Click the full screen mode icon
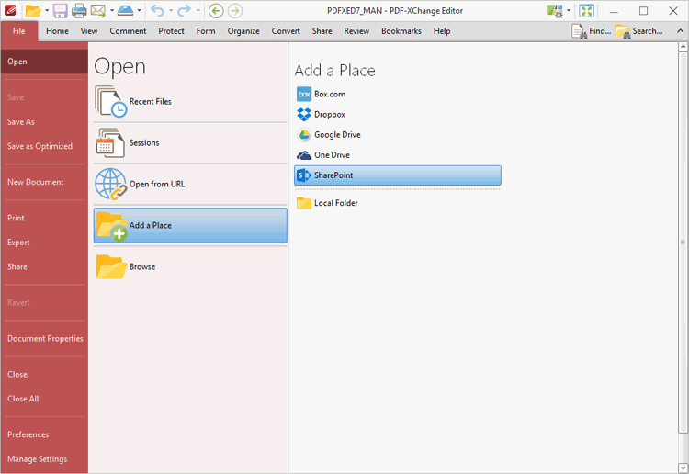 [x=587, y=10]
